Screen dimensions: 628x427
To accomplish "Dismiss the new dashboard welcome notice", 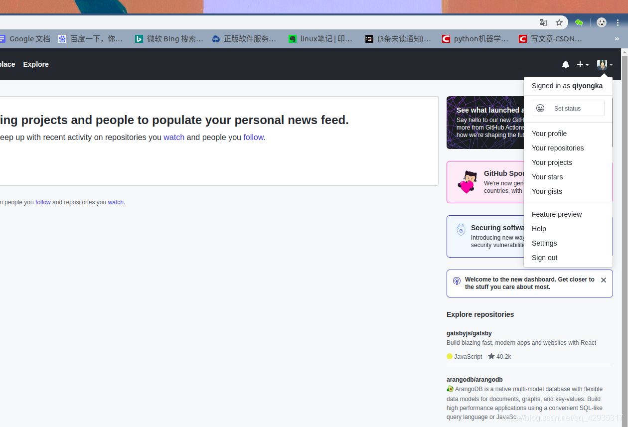I will [604, 280].
